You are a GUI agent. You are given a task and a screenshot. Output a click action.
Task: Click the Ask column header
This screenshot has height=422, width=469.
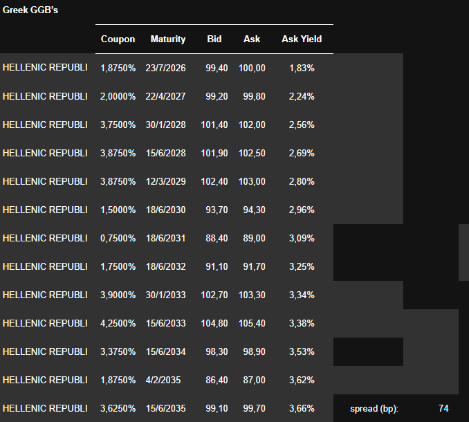point(252,39)
